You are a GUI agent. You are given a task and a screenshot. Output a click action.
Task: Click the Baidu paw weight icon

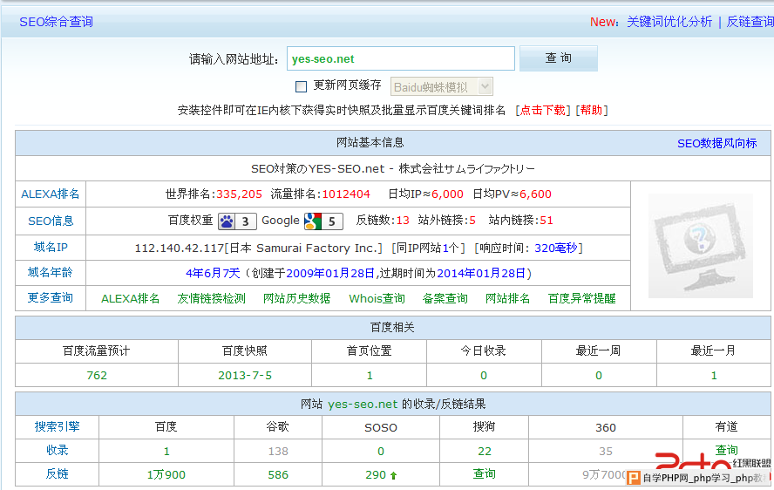tap(237, 221)
